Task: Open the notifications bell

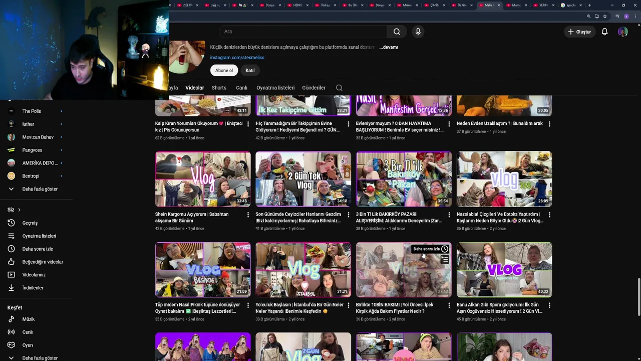Action: [604, 32]
